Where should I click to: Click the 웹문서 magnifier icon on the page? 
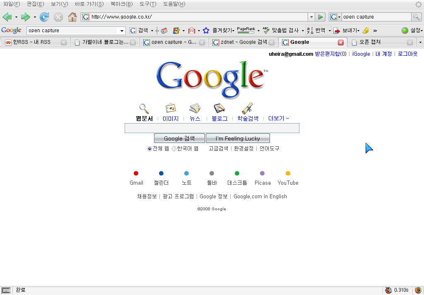tap(144, 109)
